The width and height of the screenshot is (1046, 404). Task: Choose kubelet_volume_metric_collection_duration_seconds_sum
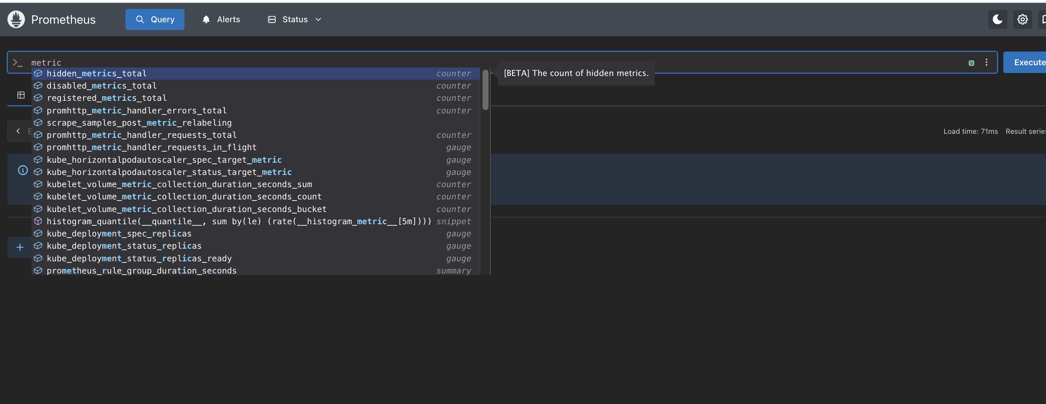tap(256, 184)
